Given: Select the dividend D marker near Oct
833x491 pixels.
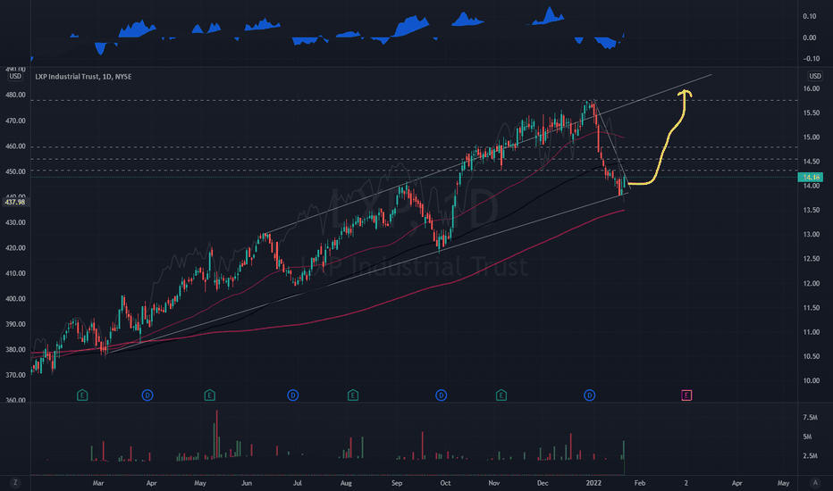Looking at the screenshot, I should 441,395.
